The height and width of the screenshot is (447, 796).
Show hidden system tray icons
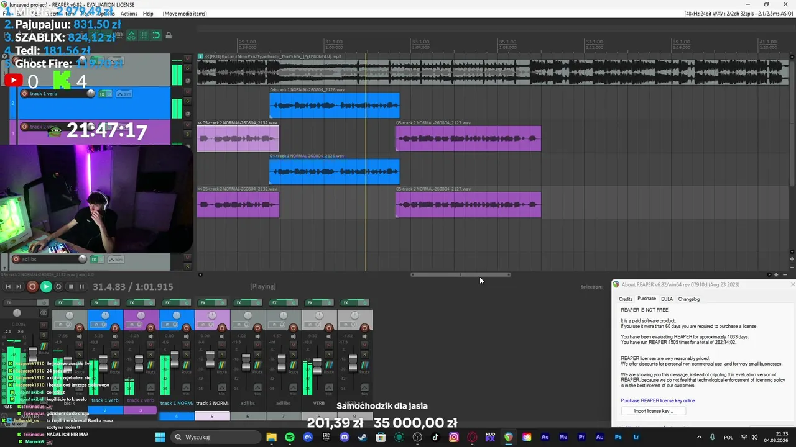point(699,437)
